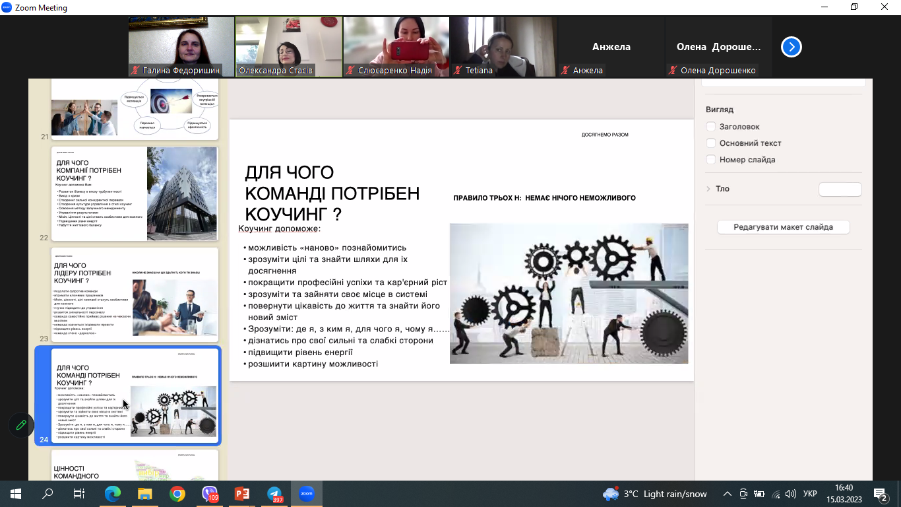Enable the Заголовок checkbox
This screenshot has height=507, width=901.
pyautogui.click(x=711, y=127)
